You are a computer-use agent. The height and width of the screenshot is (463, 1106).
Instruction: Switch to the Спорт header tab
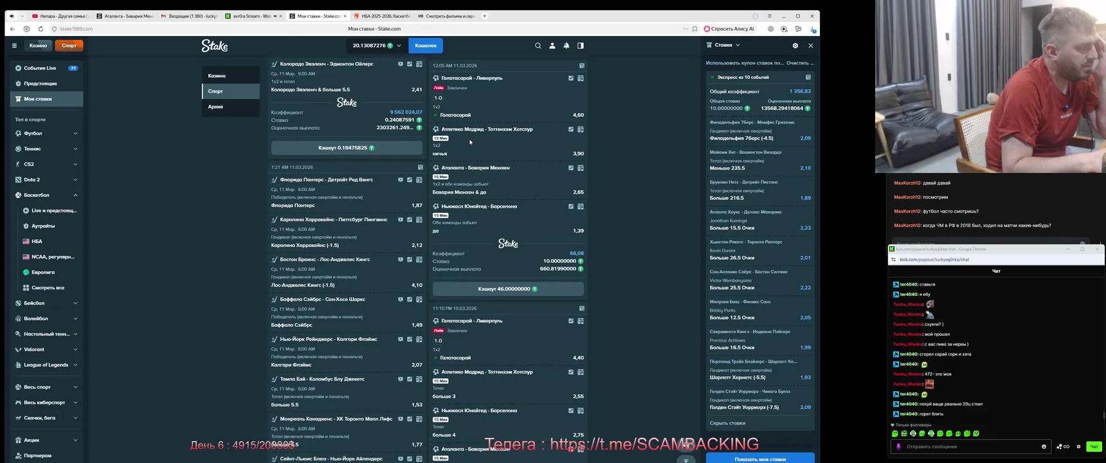[69, 46]
